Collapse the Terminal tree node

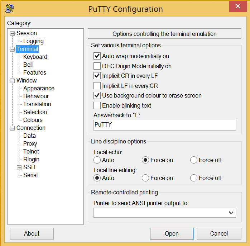pyautogui.click(x=12, y=49)
